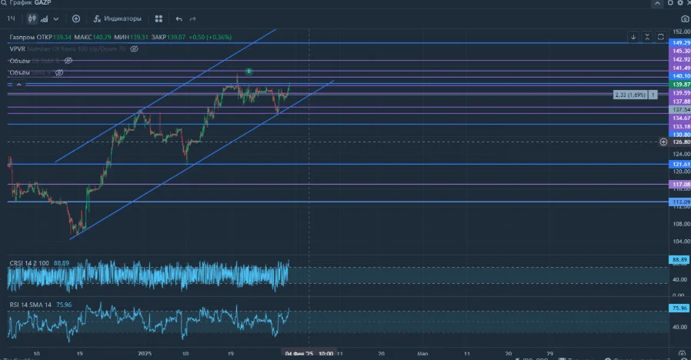The image size is (691, 360).
Task: Click the 75.96 RSI value label
Action: (680, 308)
